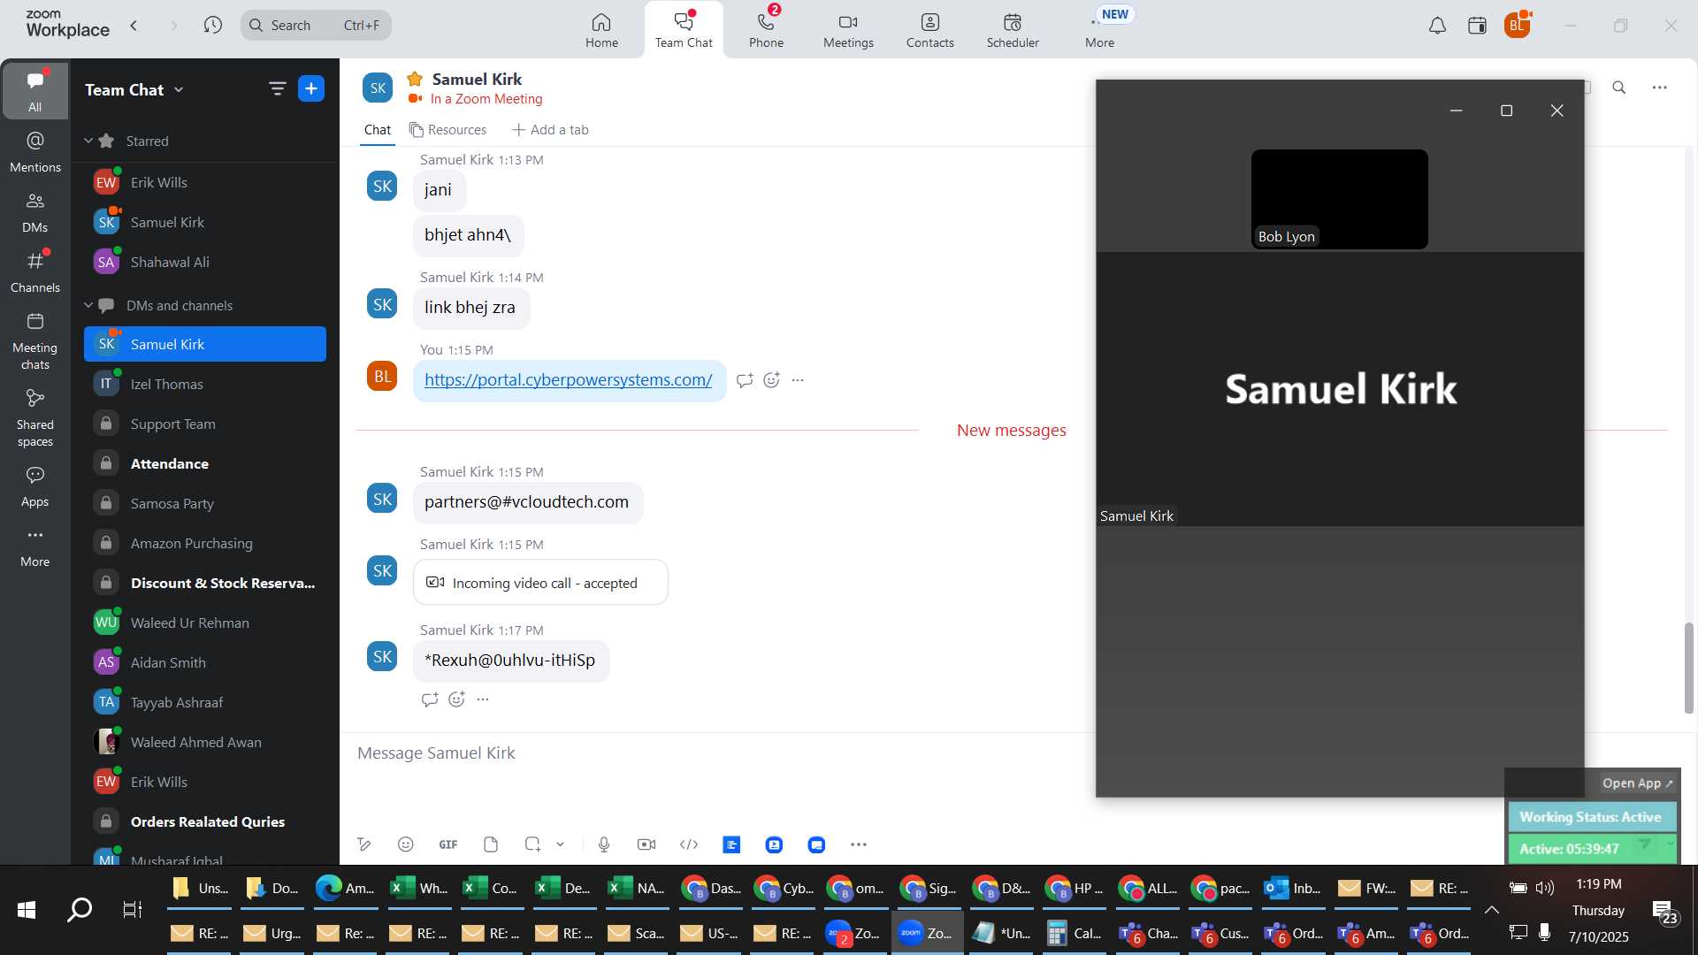Click the screenshot capture icon in toolbar
This screenshot has width=1698, height=955.
[x=532, y=844]
